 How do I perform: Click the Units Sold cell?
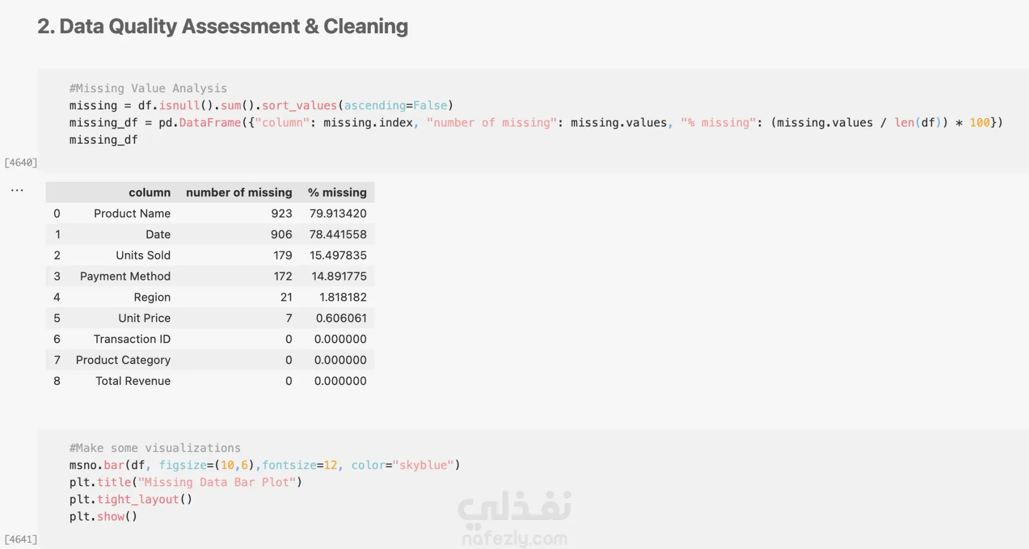[143, 255]
